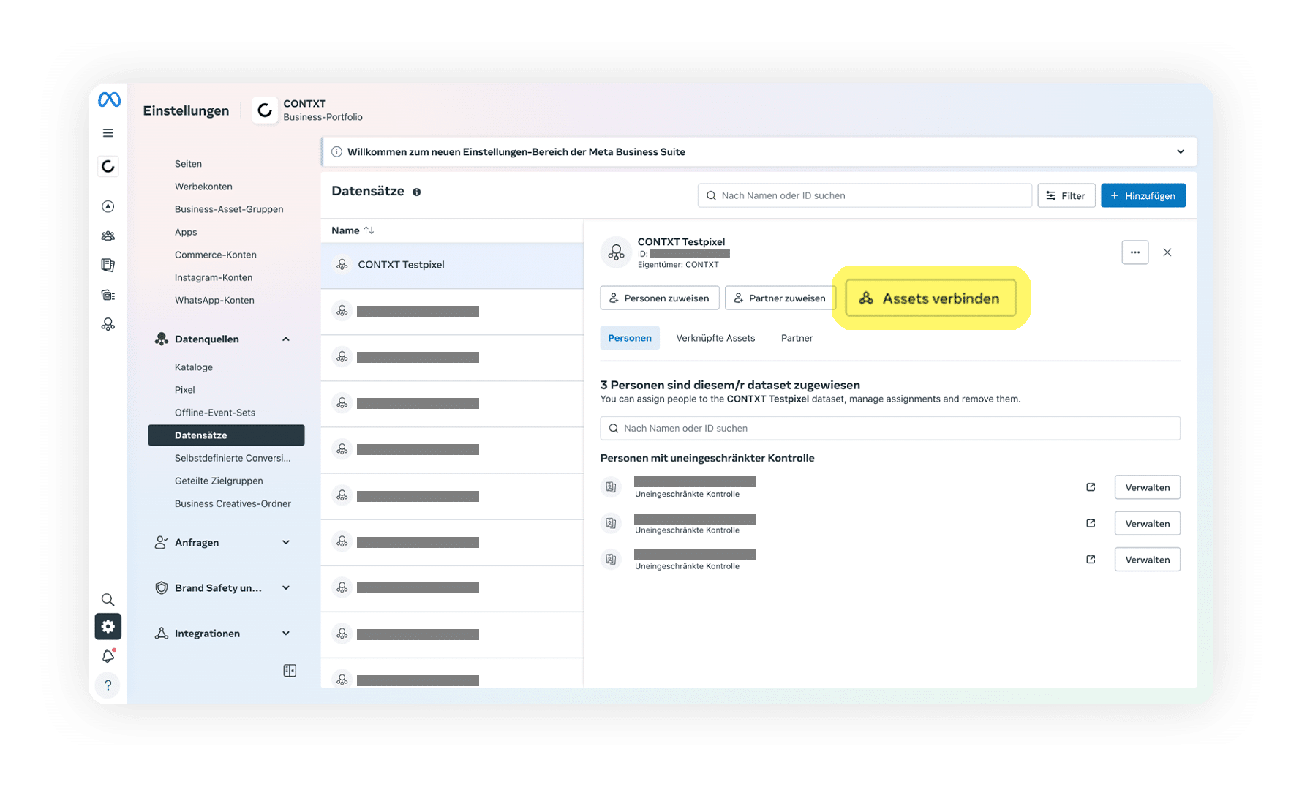This screenshot has height=793, width=1302.
Task: Click the Hinzufügen button
Action: (1143, 195)
